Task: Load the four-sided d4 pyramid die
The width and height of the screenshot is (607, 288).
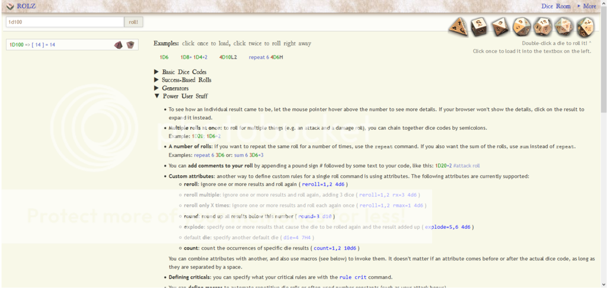Action: coord(458,26)
